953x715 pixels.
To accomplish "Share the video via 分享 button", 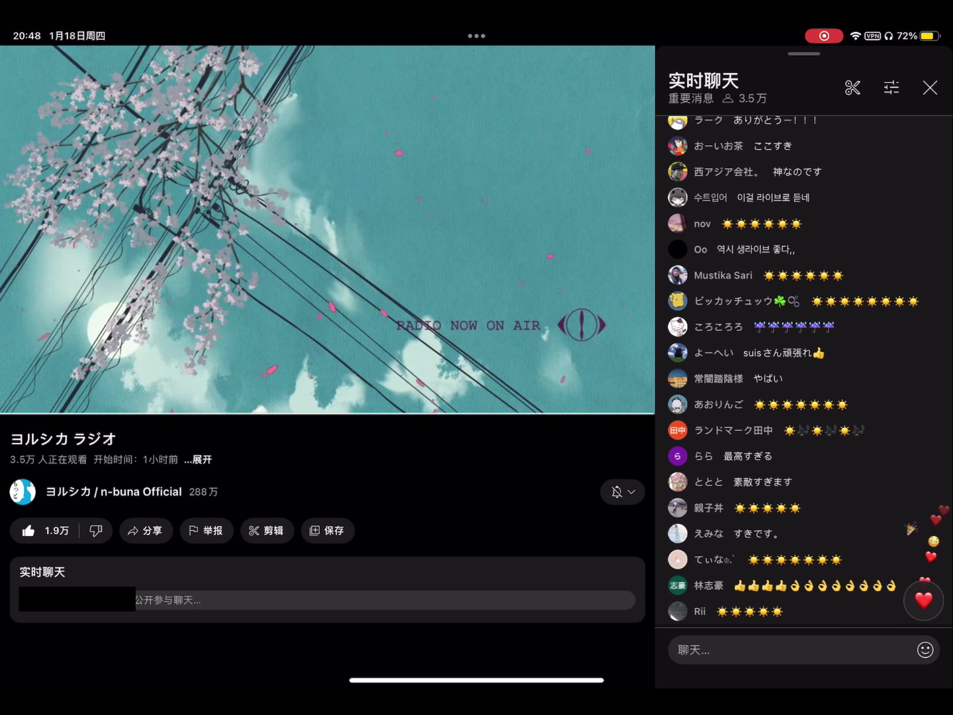I will click(146, 530).
